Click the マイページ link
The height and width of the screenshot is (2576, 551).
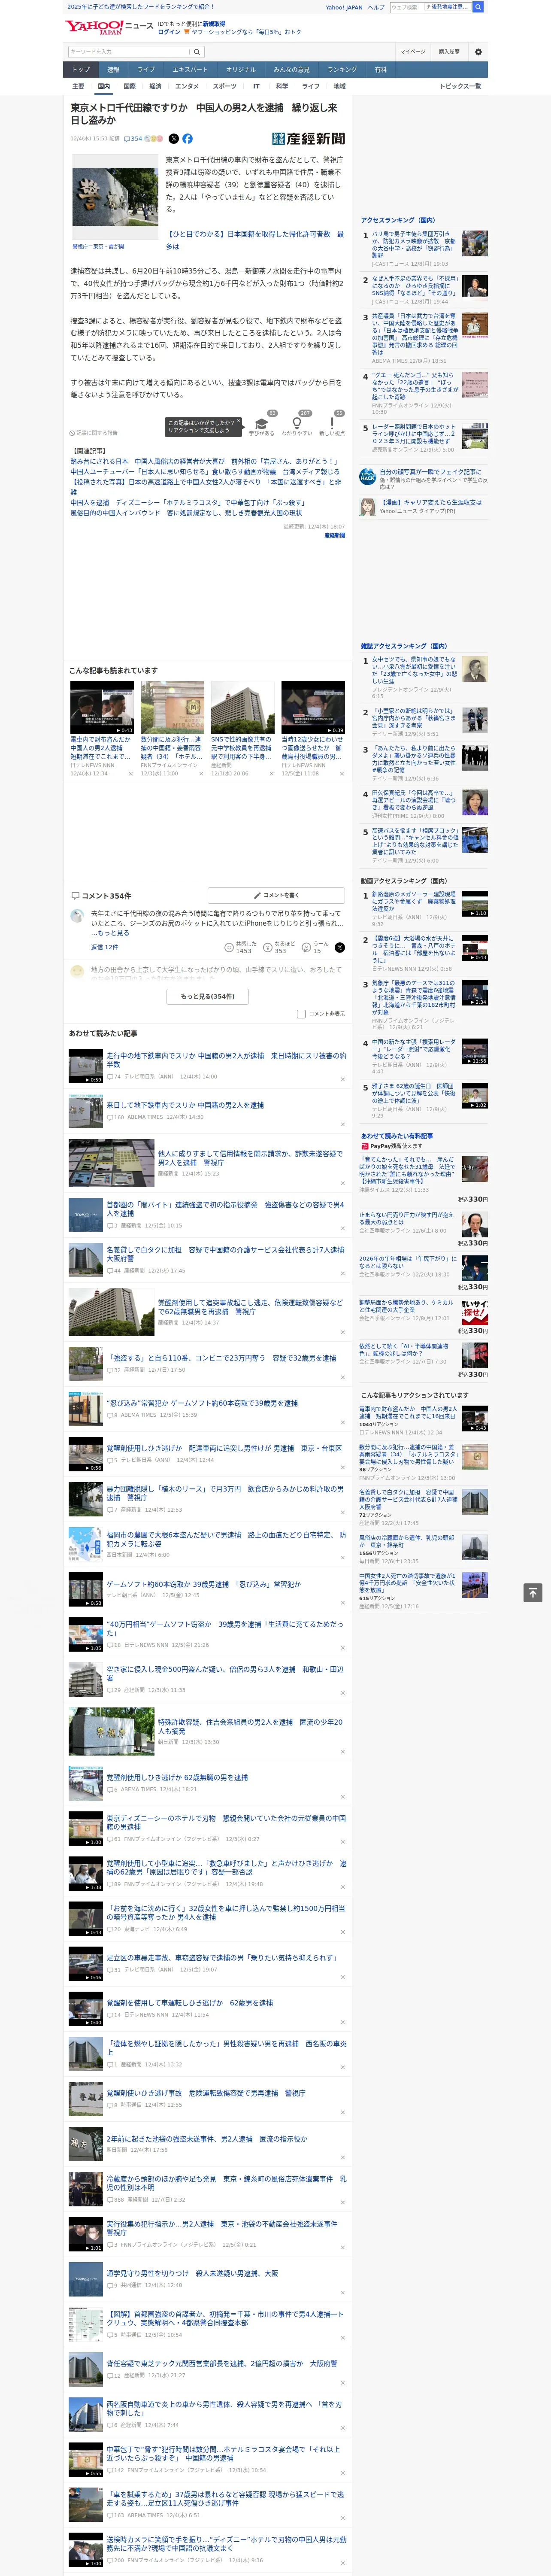coord(412,52)
